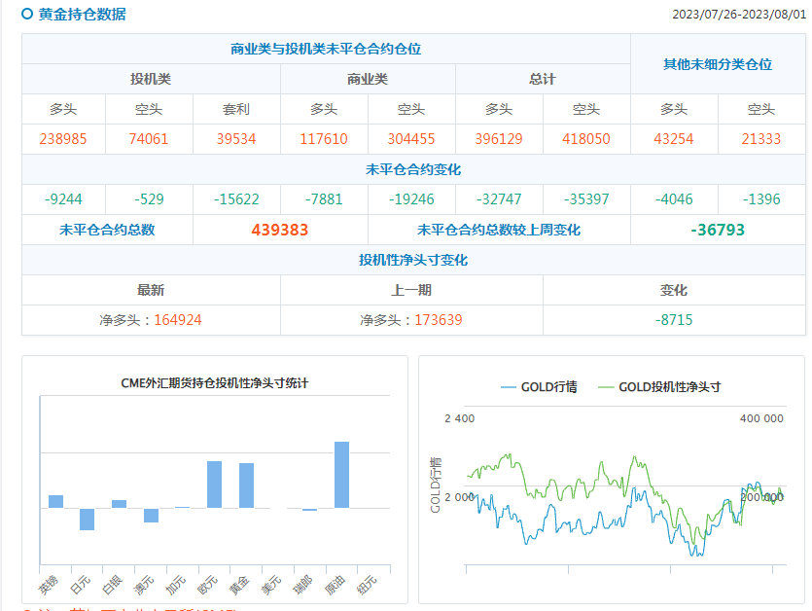812x611 pixels.
Task: Select the 黄金 bar in the CME chart
Action: [246, 485]
